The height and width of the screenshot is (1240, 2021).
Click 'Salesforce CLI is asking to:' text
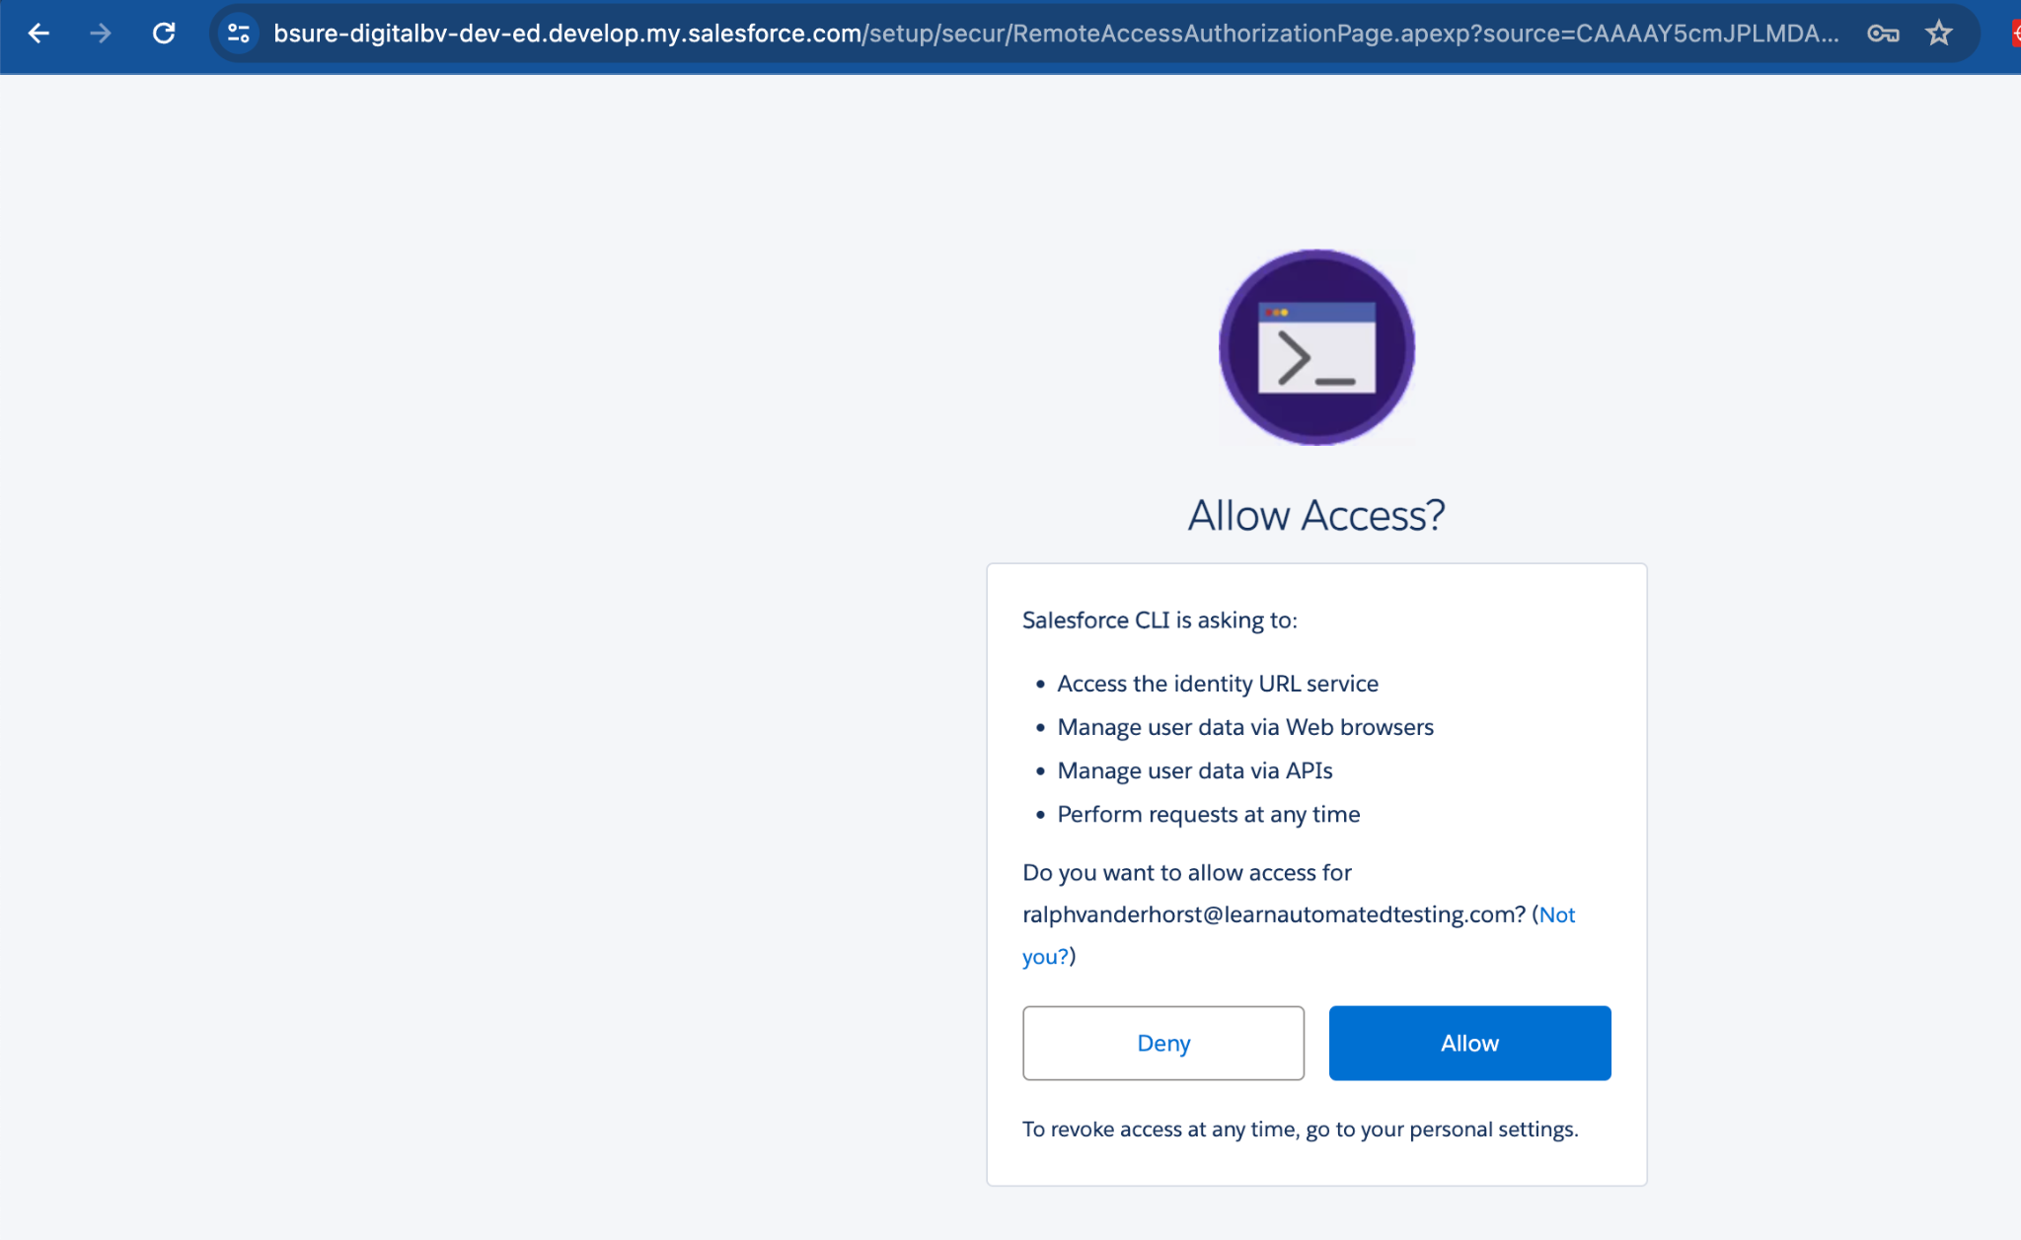coord(1160,620)
